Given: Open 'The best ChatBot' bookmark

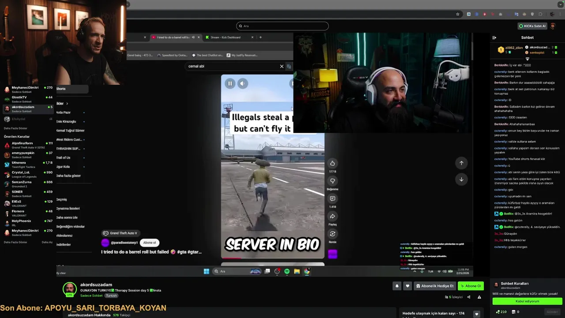Looking at the screenshot, I should pos(207,55).
